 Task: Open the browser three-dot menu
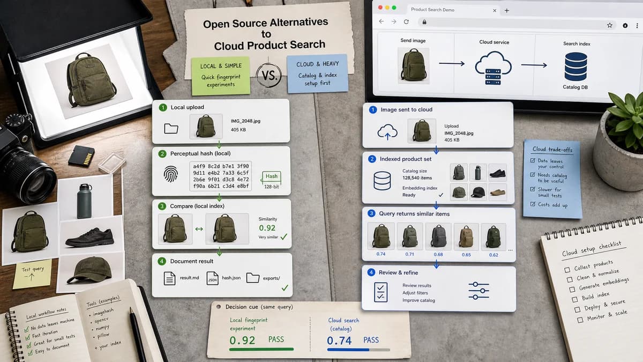pyautogui.click(x=638, y=25)
